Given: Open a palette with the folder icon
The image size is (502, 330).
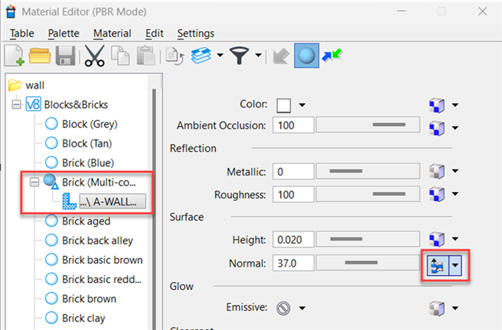Looking at the screenshot, I should 40,56.
